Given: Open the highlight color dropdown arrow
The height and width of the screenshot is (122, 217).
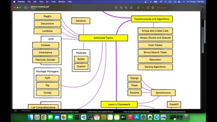Looking at the screenshot, I should [x=143, y=8].
